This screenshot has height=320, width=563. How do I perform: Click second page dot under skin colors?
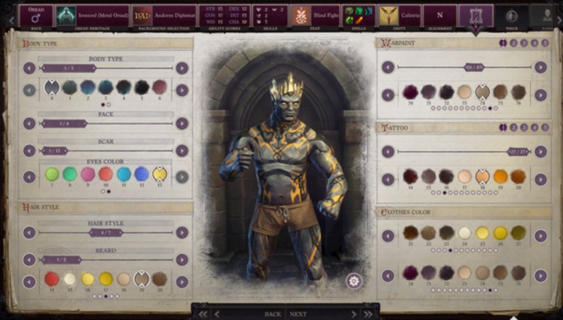(x=109, y=104)
